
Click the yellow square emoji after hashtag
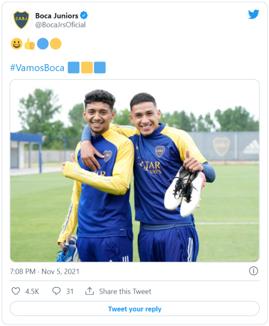coord(87,68)
